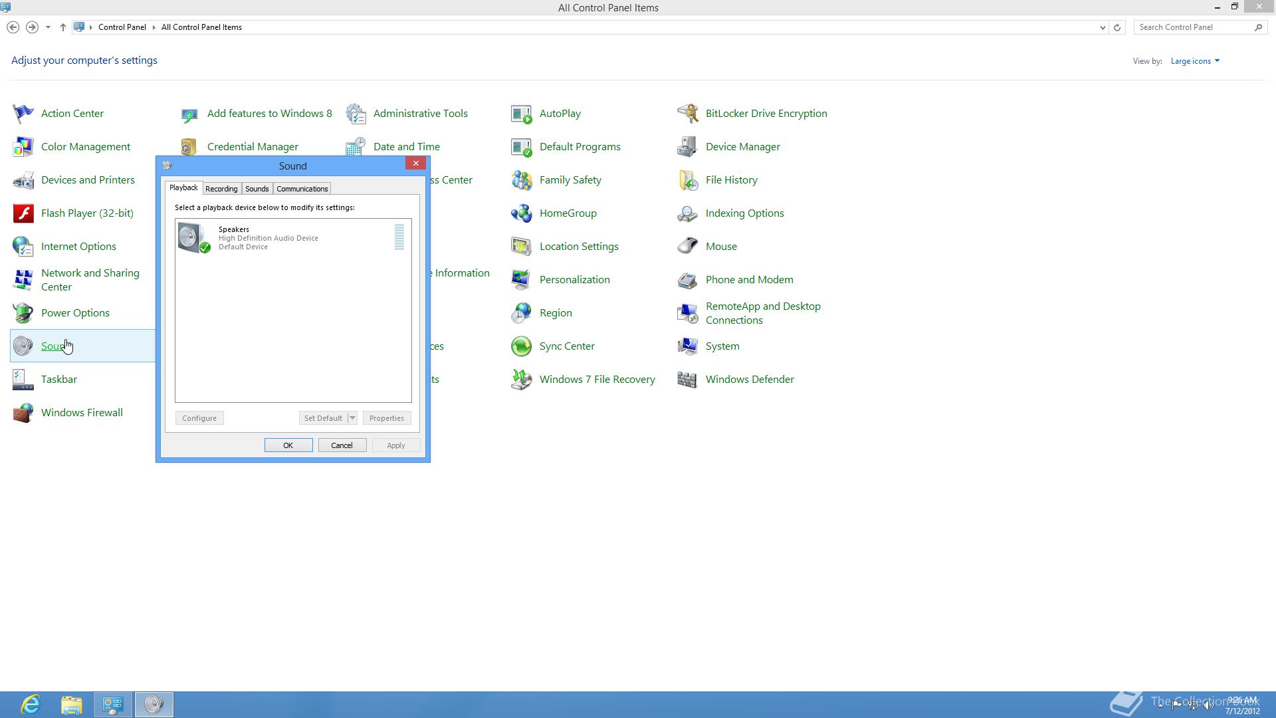Open the Region globe icon
The image size is (1276, 718).
click(x=522, y=313)
